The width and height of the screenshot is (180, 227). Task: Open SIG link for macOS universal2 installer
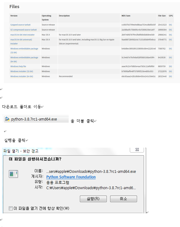[x=170, y=40]
